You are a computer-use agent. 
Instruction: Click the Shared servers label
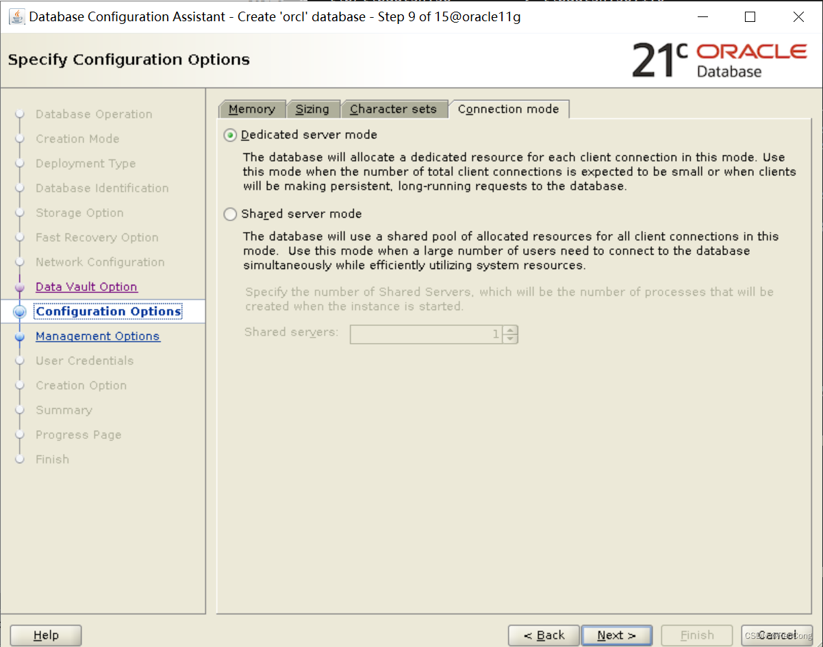tap(292, 332)
